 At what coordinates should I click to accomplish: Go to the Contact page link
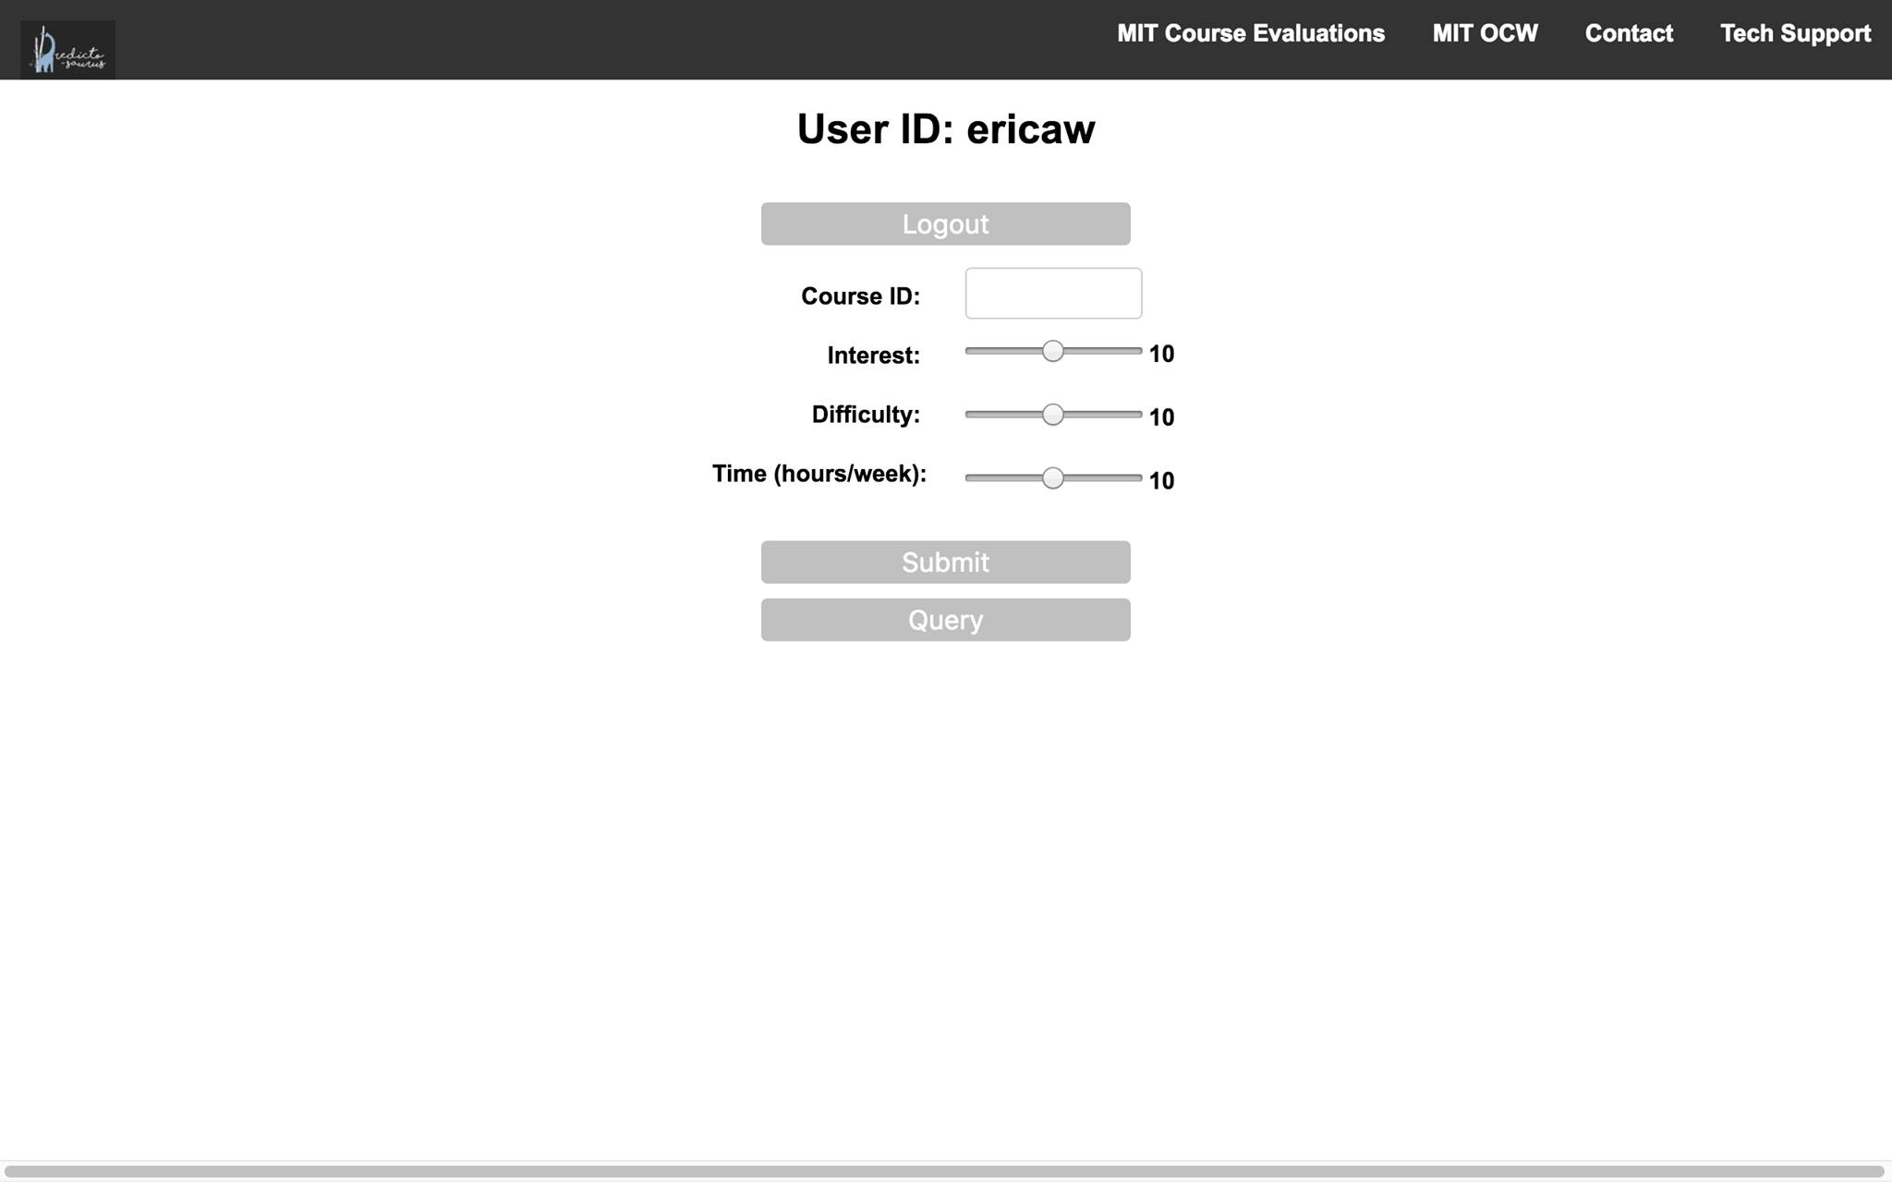pos(1629,34)
